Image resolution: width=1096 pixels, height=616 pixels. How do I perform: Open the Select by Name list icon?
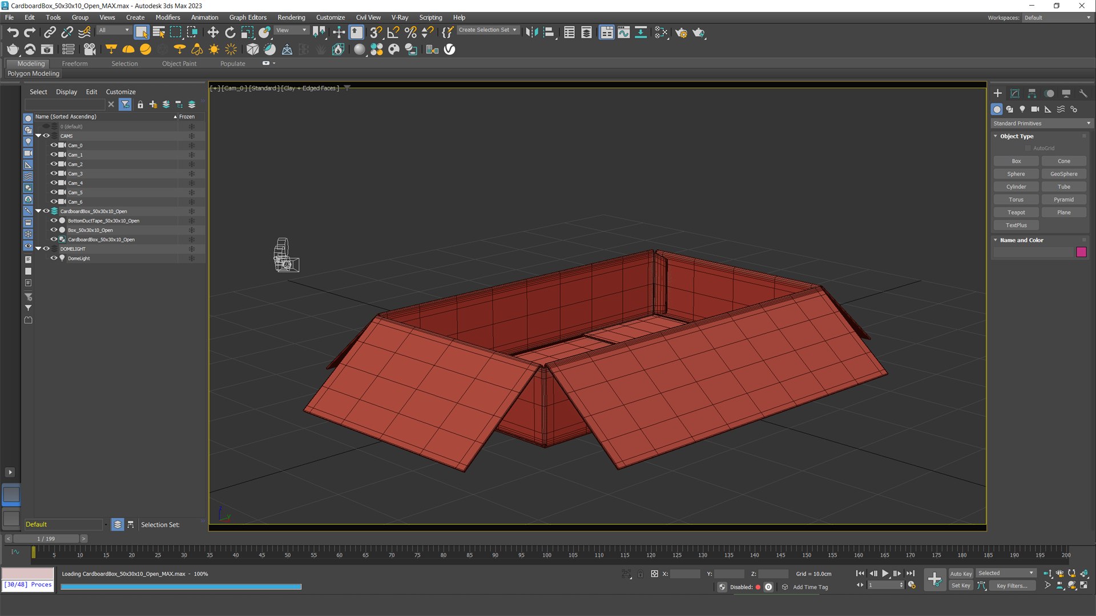tap(159, 33)
